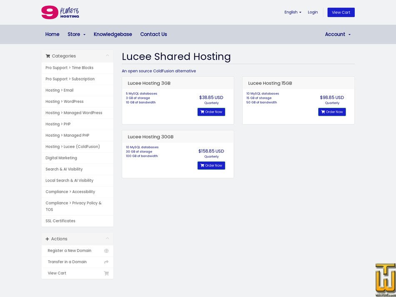Viewport: 396px width, 297px height.
Task: Open the 9 Planets Hosting logo
Action: (60, 12)
